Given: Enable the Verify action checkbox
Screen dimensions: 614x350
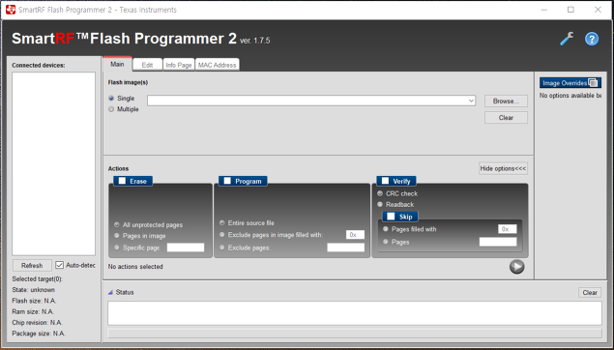Looking at the screenshot, I should [385, 181].
